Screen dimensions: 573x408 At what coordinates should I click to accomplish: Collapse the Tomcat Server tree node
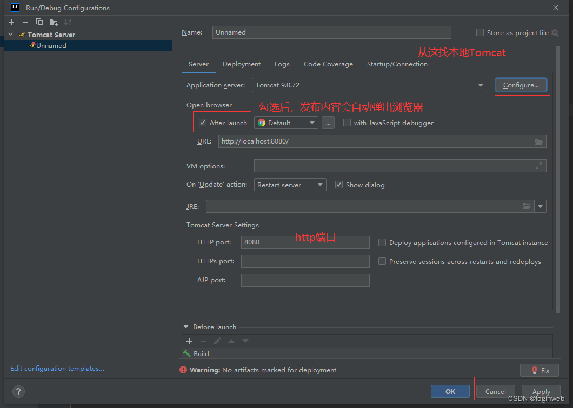11,35
